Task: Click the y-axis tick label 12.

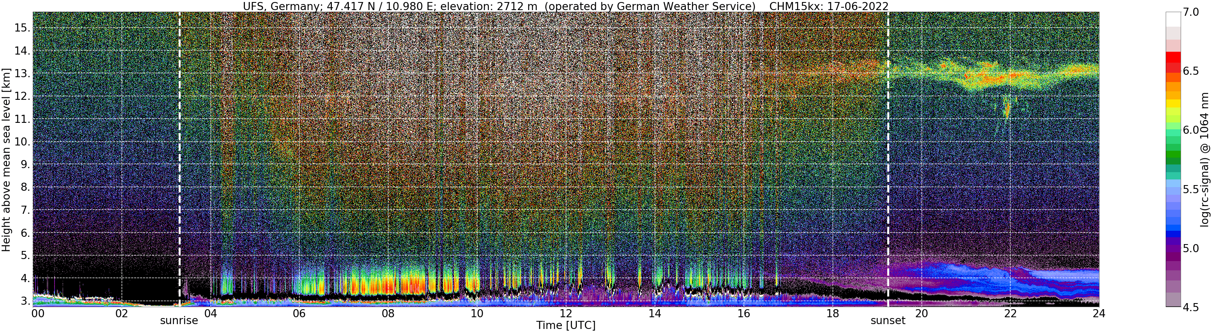Action: 22,97
